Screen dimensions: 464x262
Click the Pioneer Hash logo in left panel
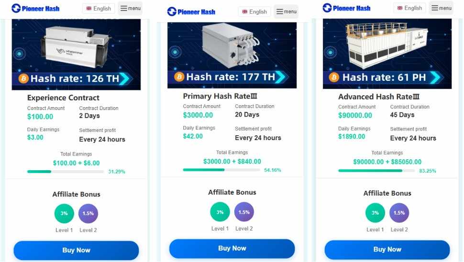tap(35, 8)
